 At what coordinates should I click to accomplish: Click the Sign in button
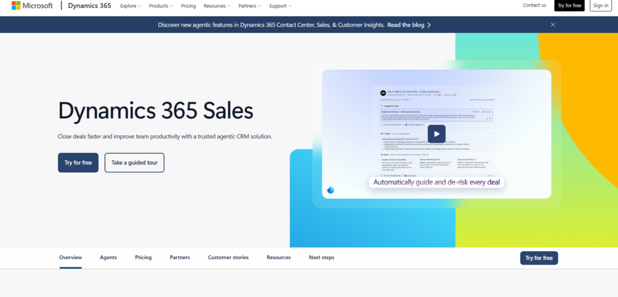[x=600, y=5]
